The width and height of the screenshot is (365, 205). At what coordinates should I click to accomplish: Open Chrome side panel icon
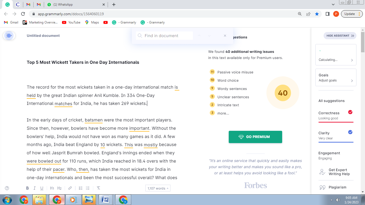click(328, 14)
